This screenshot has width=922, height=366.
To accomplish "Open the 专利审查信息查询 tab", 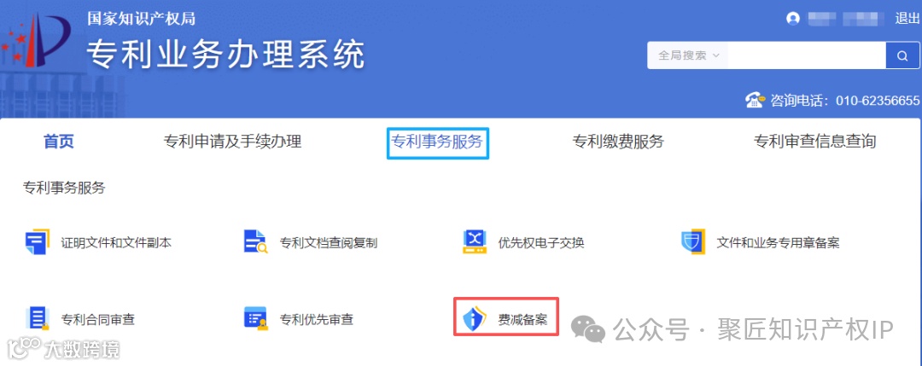I will [x=815, y=142].
